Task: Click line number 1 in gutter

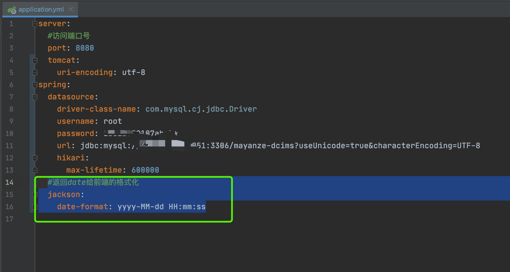Action: coord(11,24)
